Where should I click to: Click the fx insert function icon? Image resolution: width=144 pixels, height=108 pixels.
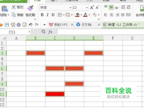point(50,32)
